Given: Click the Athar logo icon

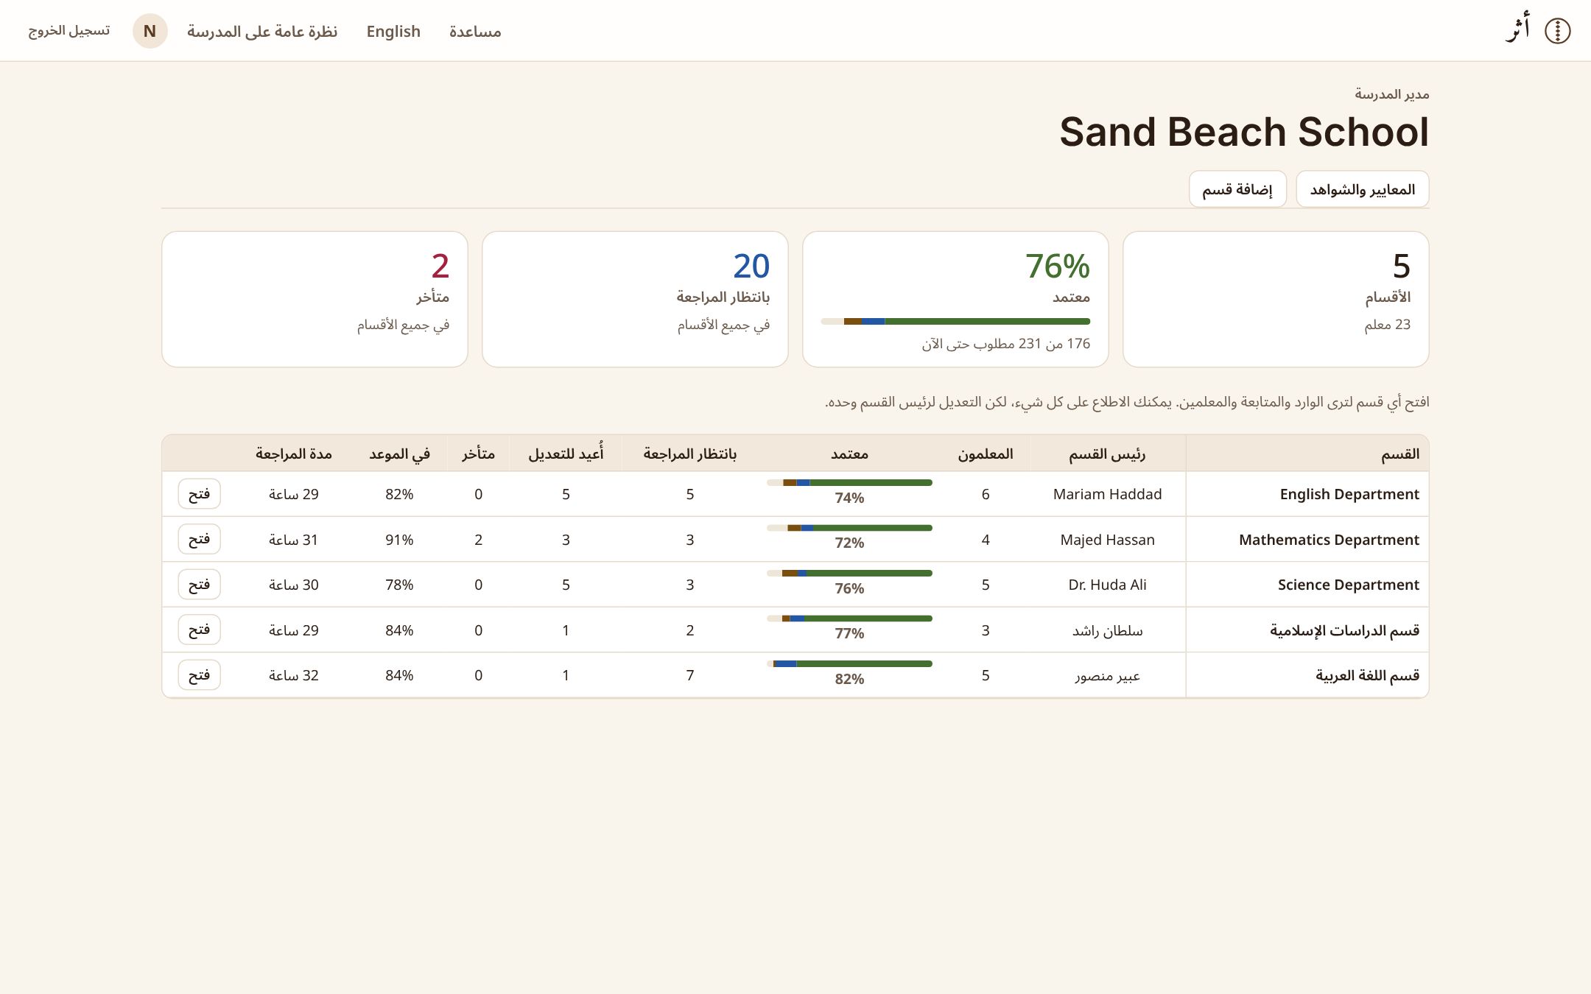Looking at the screenshot, I should [x=1557, y=31].
